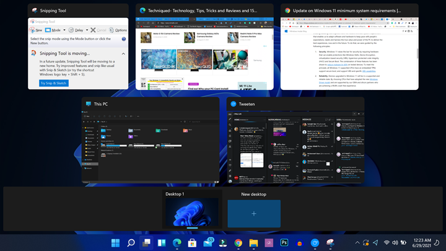This screenshot has width=446, height=251.
Task: Open the clock showing 12:23 AM
Action: point(422,243)
